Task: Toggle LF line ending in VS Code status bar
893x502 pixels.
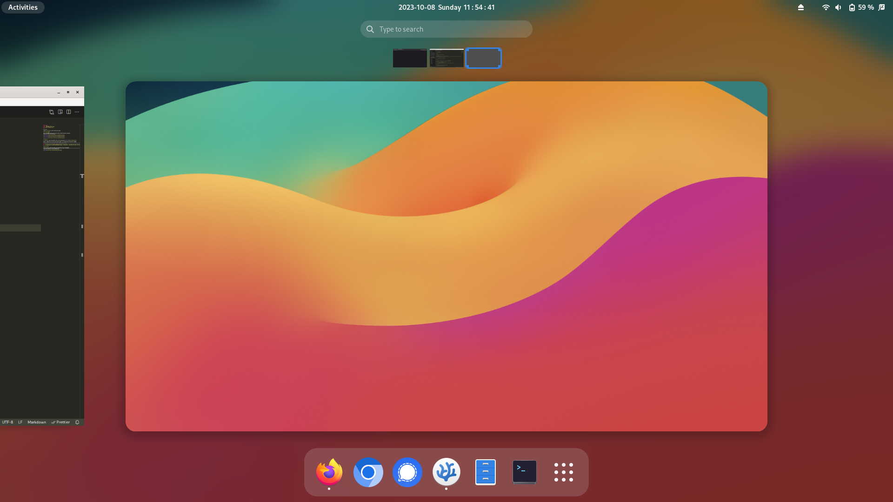Action: point(20,423)
